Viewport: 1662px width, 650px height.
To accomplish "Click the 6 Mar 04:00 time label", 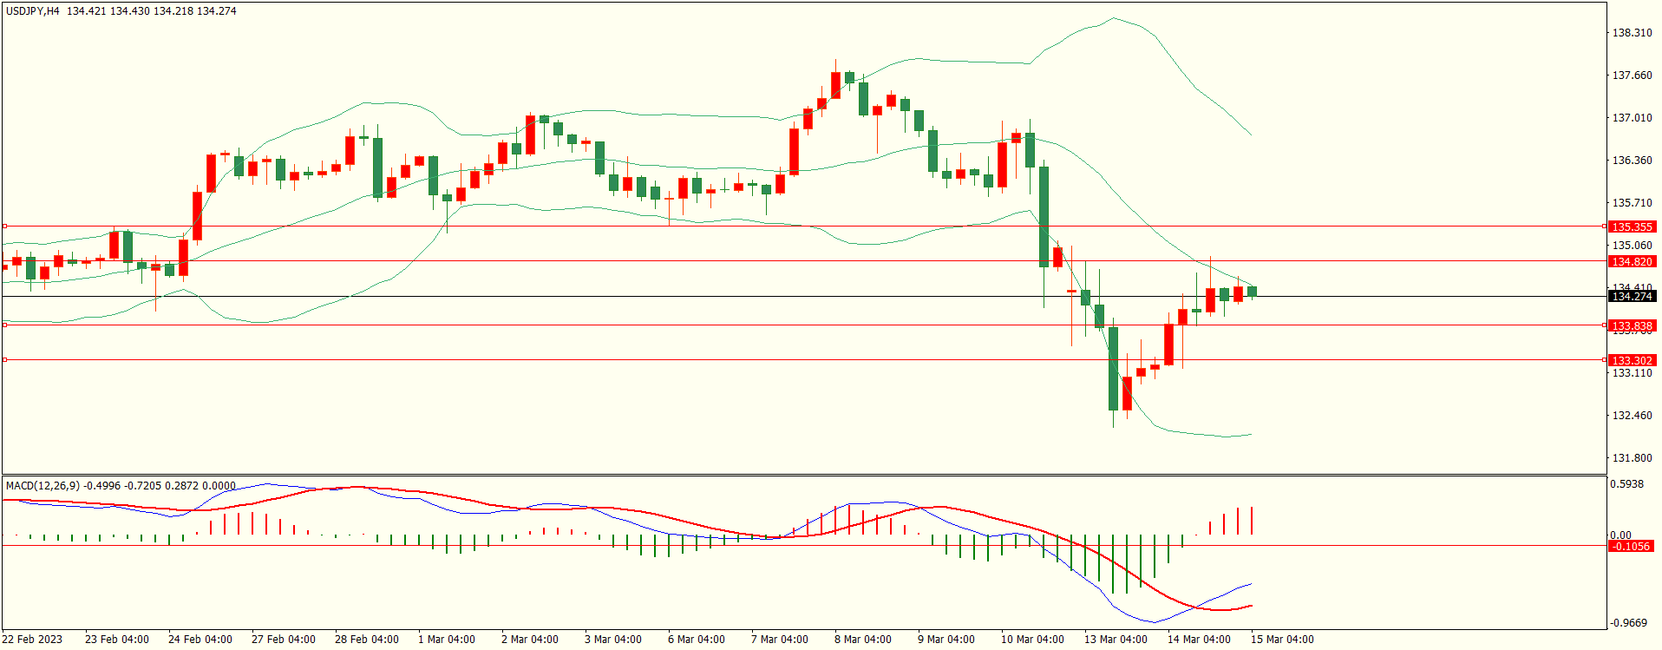I will (x=697, y=640).
